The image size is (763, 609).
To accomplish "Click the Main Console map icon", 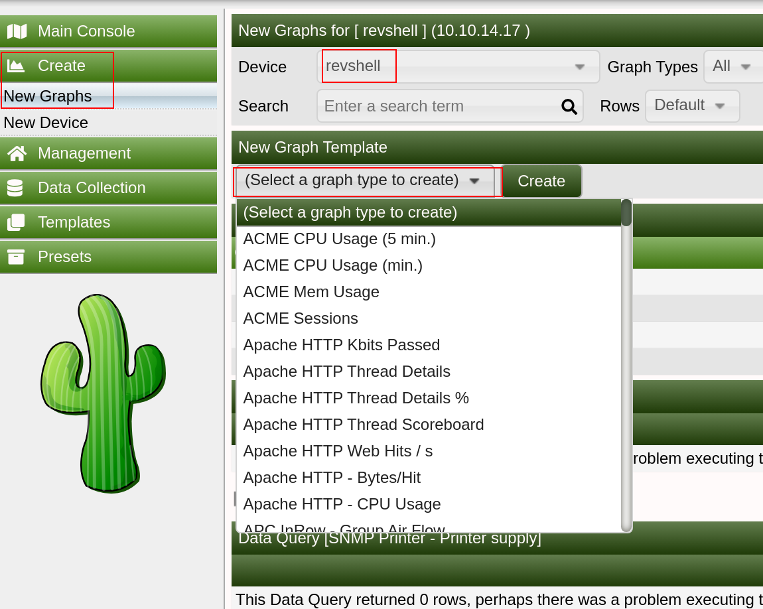I will pos(17,32).
